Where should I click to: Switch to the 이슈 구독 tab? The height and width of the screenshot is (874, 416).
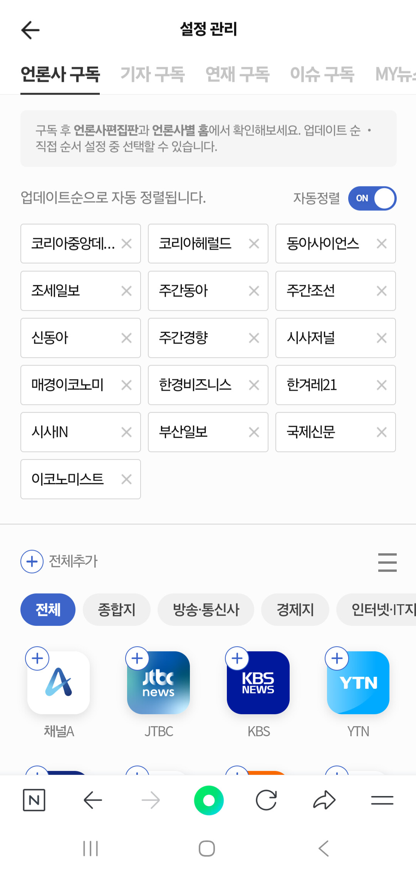click(x=322, y=74)
